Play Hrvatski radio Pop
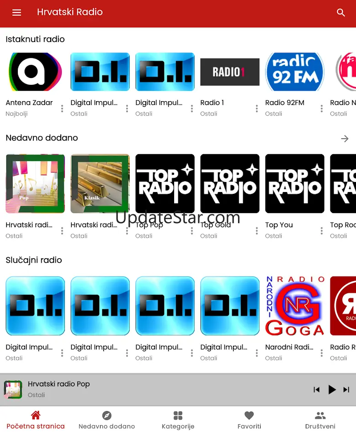The image size is (356, 432). click(332, 390)
